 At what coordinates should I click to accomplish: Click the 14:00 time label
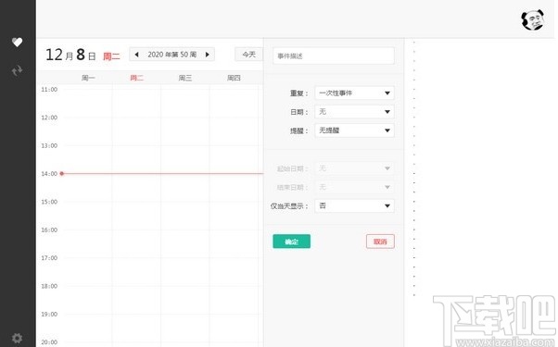point(49,174)
